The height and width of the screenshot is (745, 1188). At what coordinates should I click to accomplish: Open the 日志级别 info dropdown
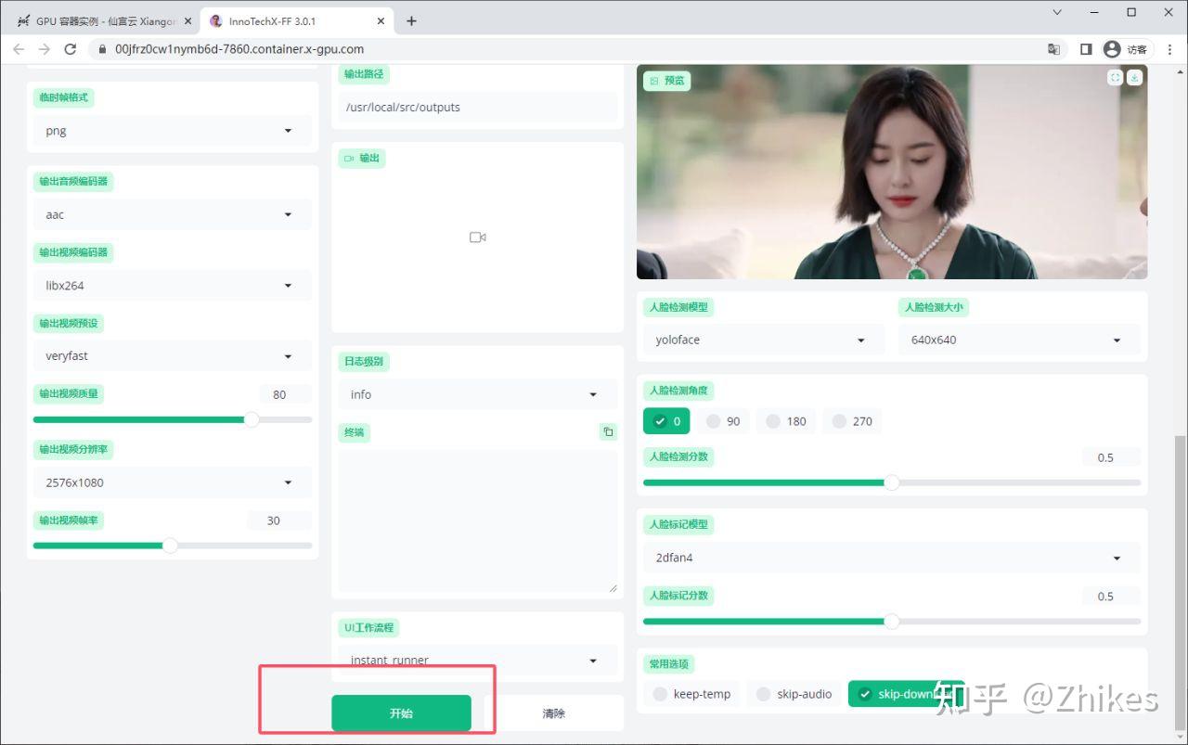click(478, 394)
